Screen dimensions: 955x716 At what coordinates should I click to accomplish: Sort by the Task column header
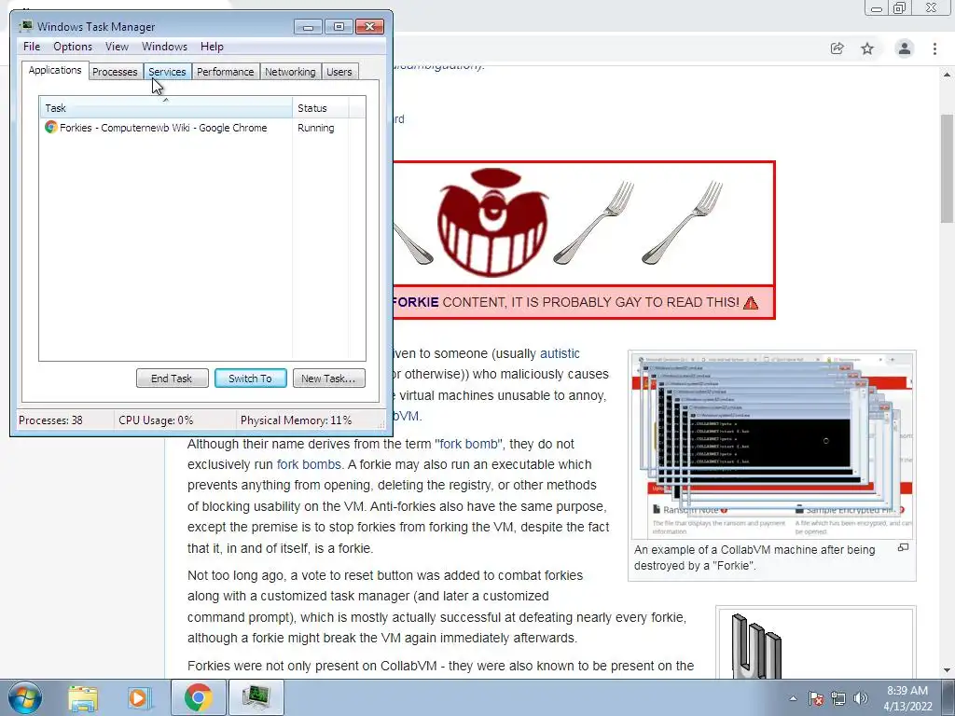coord(166,108)
